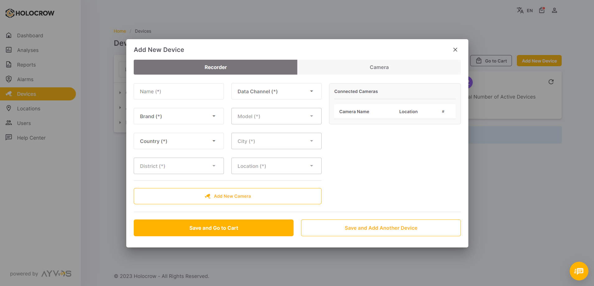594x286 pixels.
Task: Expand the Data Channel dropdown
Action: click(276, 91)
